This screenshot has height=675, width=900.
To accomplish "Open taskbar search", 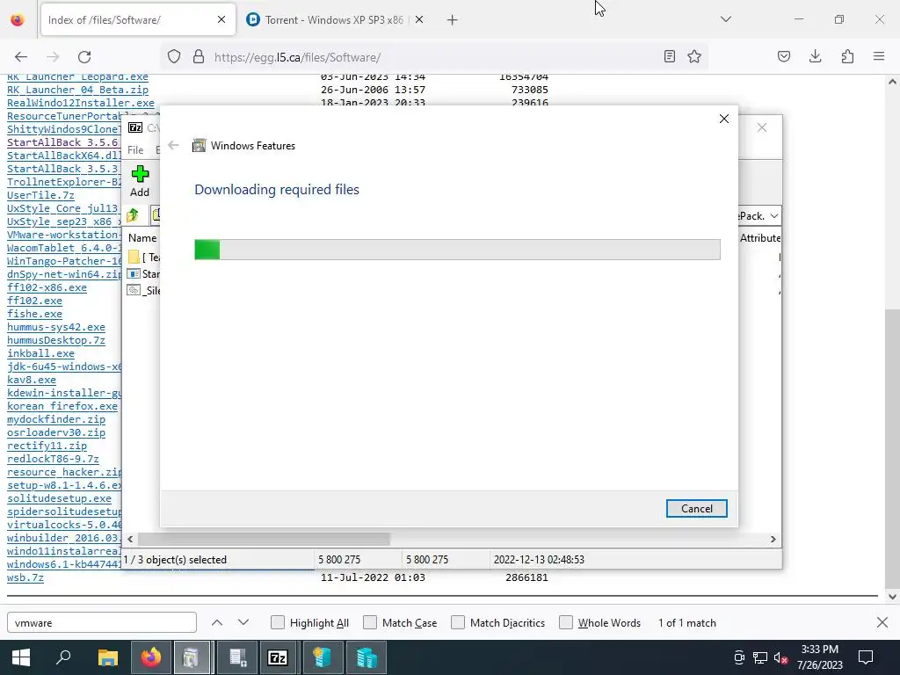I will pos(63,657).
